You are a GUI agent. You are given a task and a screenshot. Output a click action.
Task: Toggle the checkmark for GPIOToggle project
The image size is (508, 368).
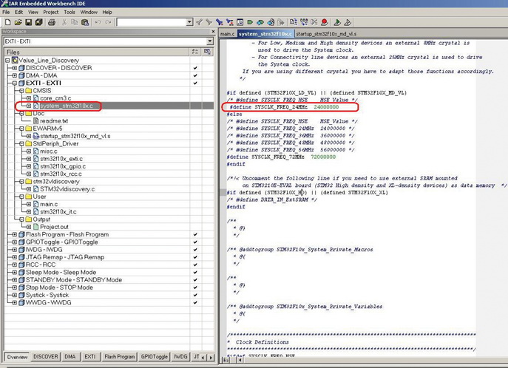click(195, 242)
